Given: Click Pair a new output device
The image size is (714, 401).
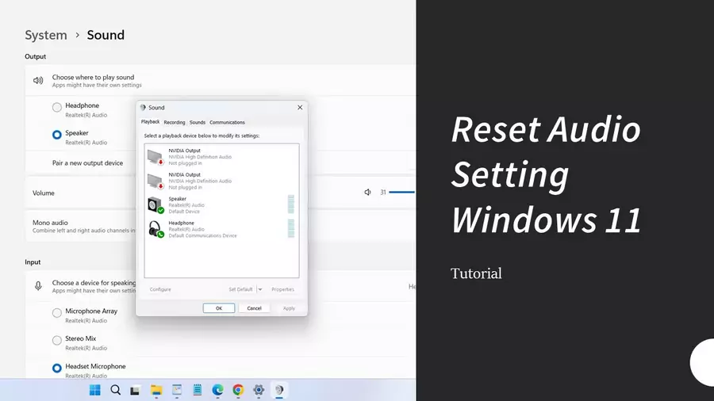Looking at the screenshot, I should [x=87, y=162].
